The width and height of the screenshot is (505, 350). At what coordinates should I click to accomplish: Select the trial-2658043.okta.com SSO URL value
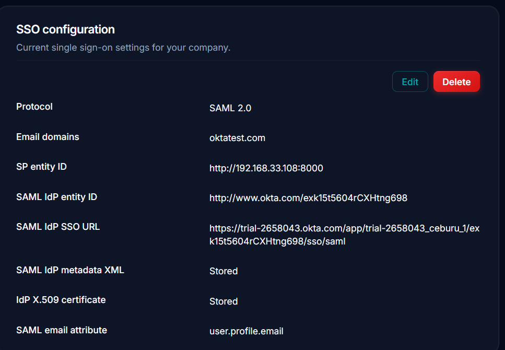(344, 235)
